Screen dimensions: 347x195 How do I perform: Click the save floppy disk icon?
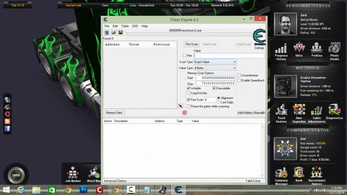tap(120, 32)
